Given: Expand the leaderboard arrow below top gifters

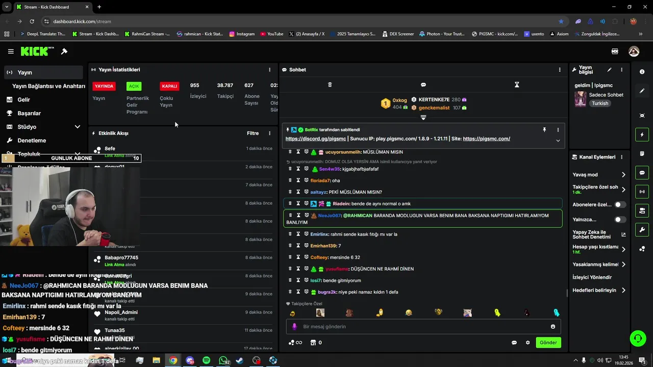Looking at the screenshot, I should pyautogui.click(x=423, y=118).
